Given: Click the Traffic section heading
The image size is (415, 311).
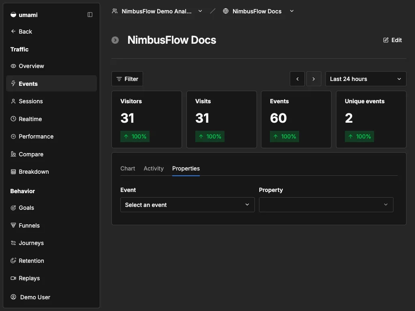Looking at the screenshot, I should [x=19, y=49].
